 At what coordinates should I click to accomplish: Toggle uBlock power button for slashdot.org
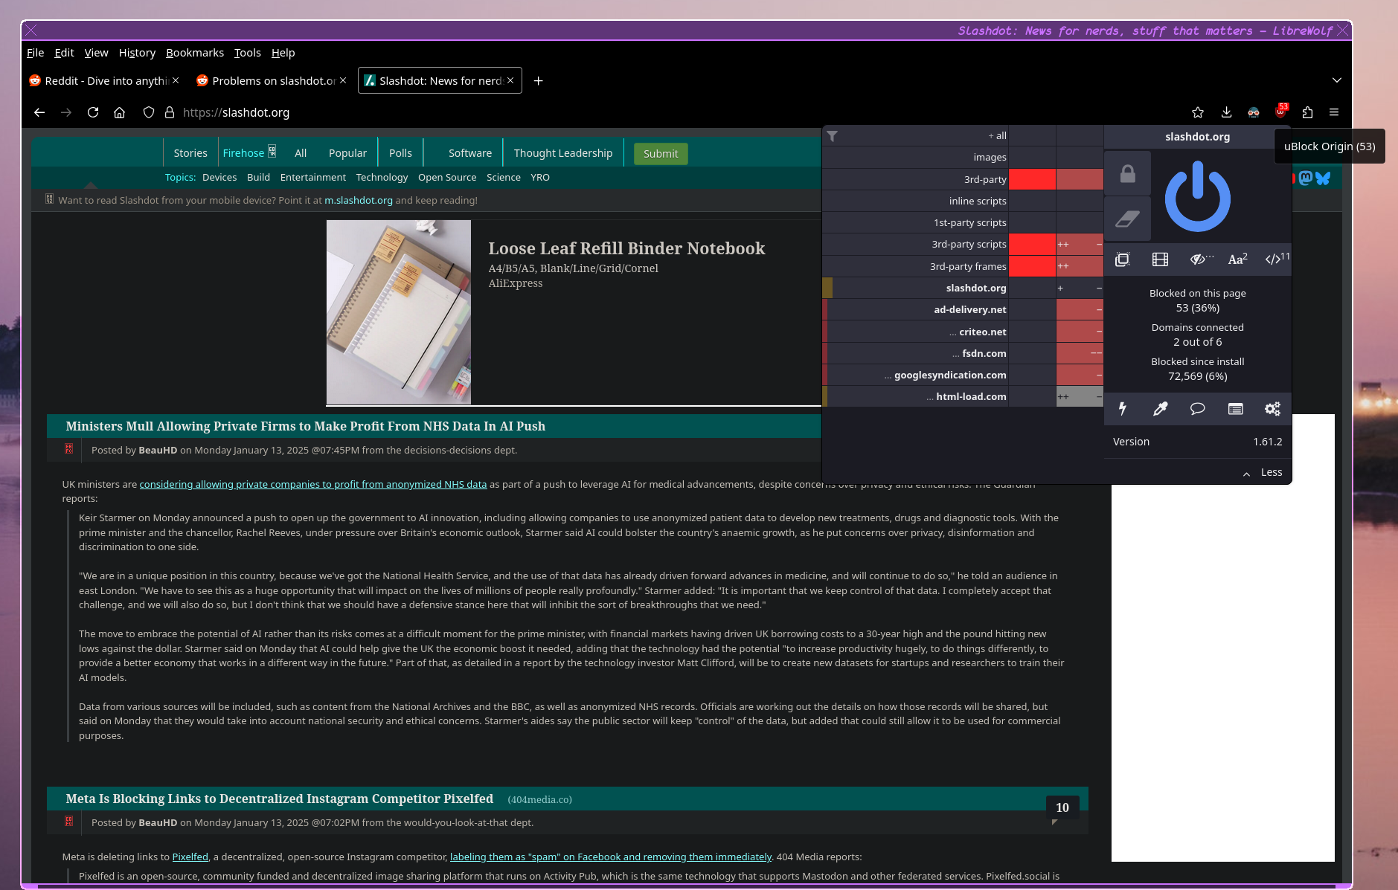[x=1197, y=196]
